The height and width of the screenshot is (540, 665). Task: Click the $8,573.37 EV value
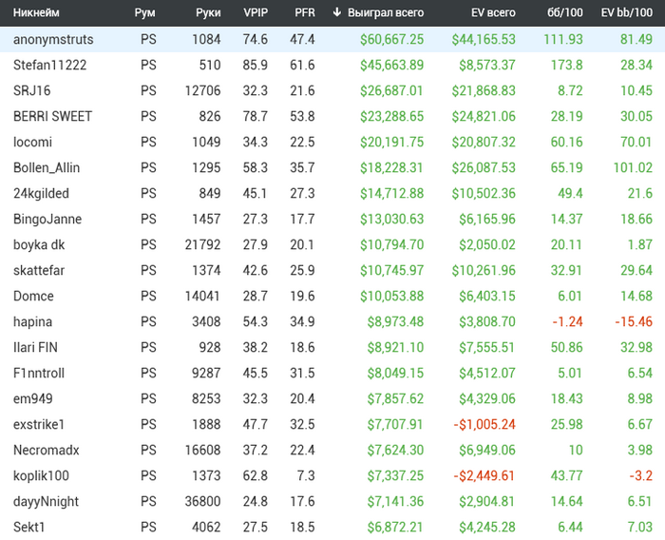[487, 65]
